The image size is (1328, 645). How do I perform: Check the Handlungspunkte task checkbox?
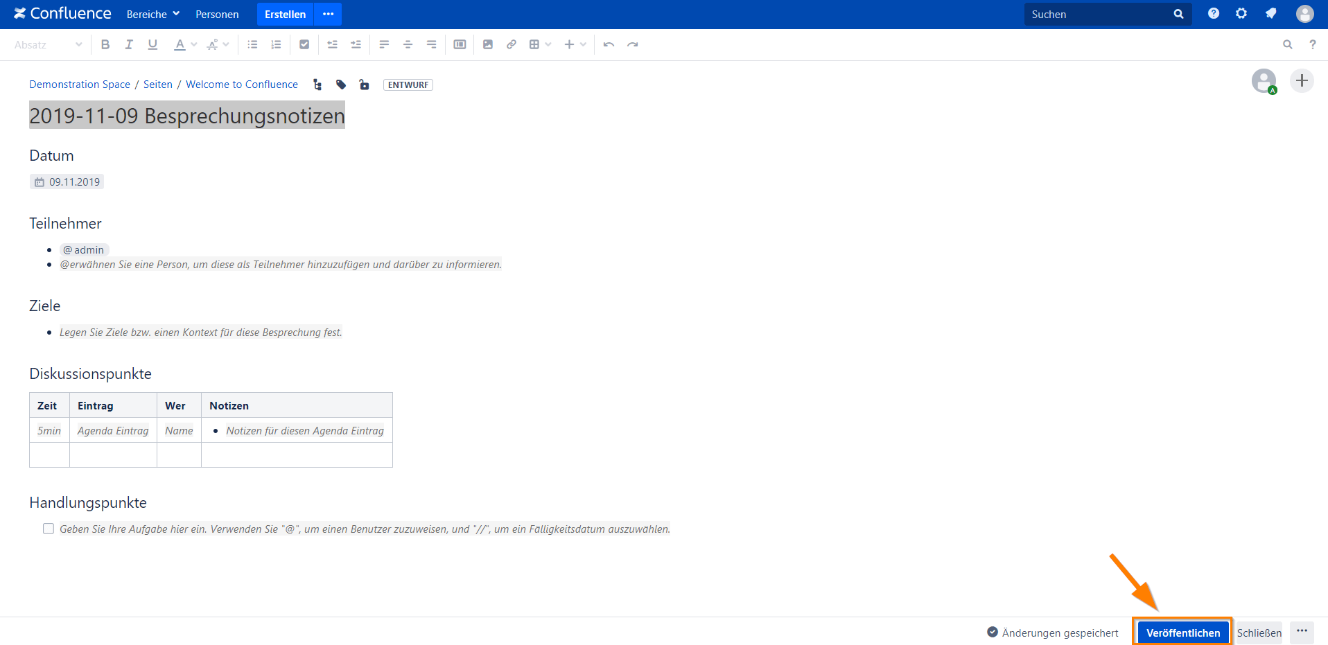48,528
